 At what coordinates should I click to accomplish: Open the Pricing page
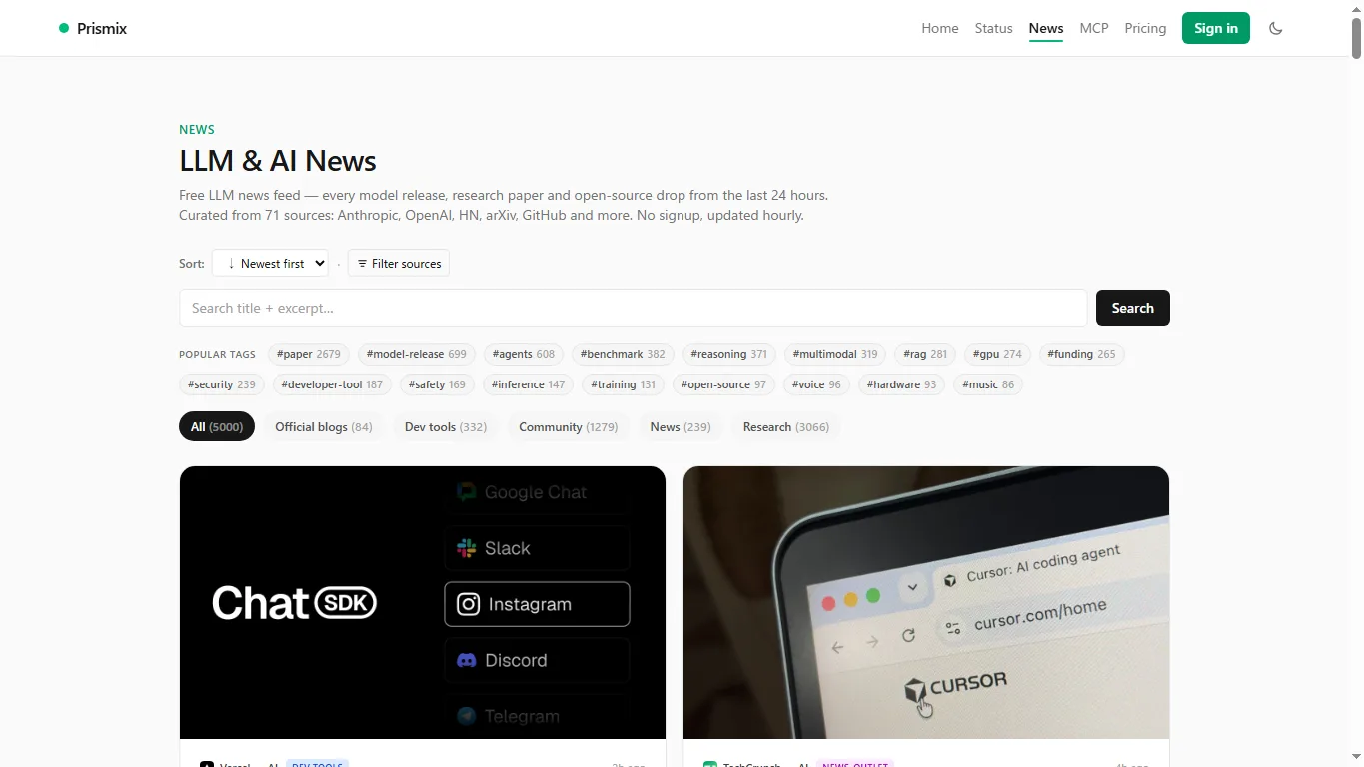pyautogui.click(x=1145, y=28)
